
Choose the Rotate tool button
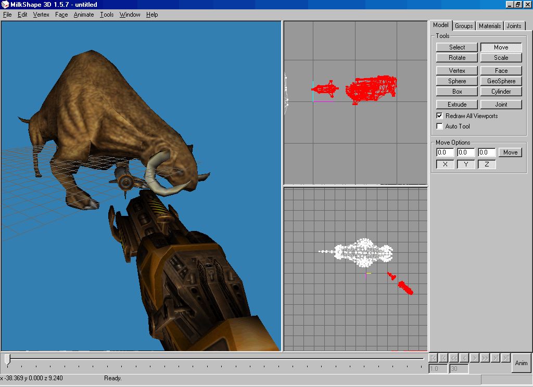point(457,58)
